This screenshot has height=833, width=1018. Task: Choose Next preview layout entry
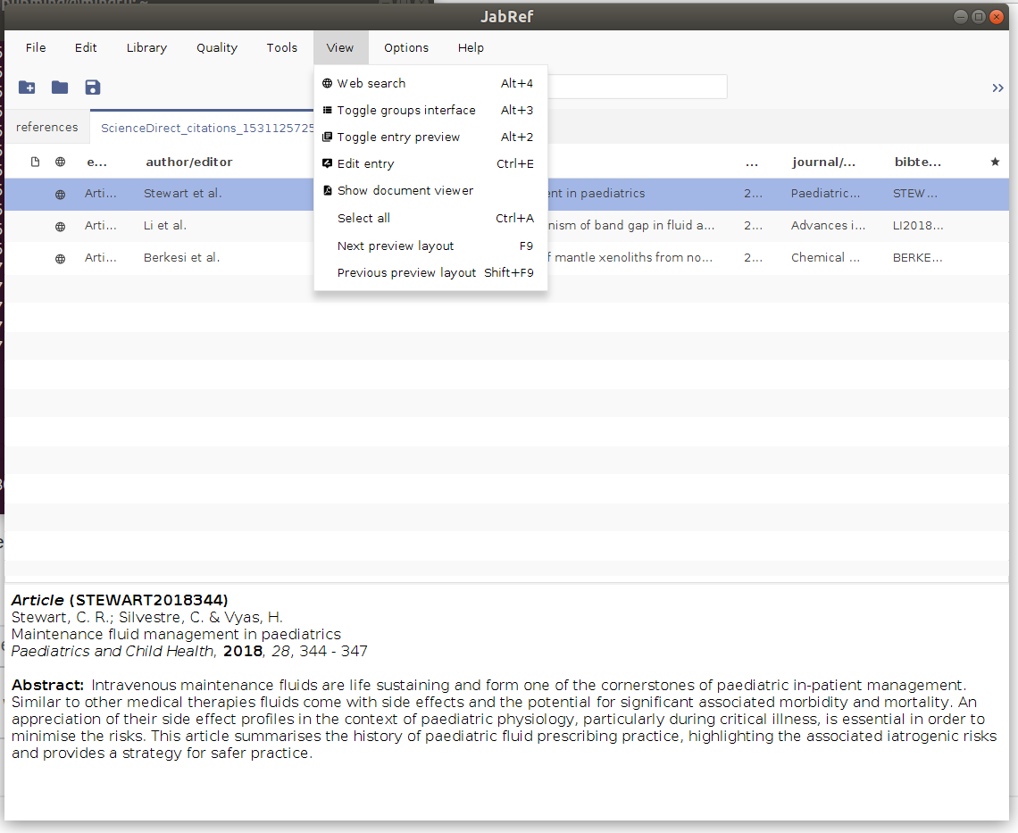click(x=430, y=246)
